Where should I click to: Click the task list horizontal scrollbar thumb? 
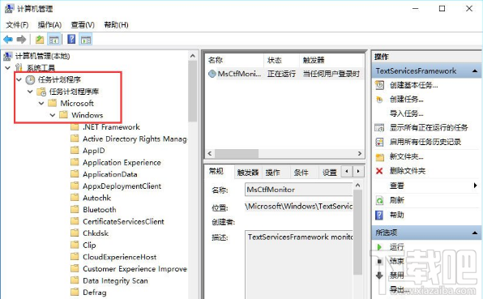click(x=237, y=153)
